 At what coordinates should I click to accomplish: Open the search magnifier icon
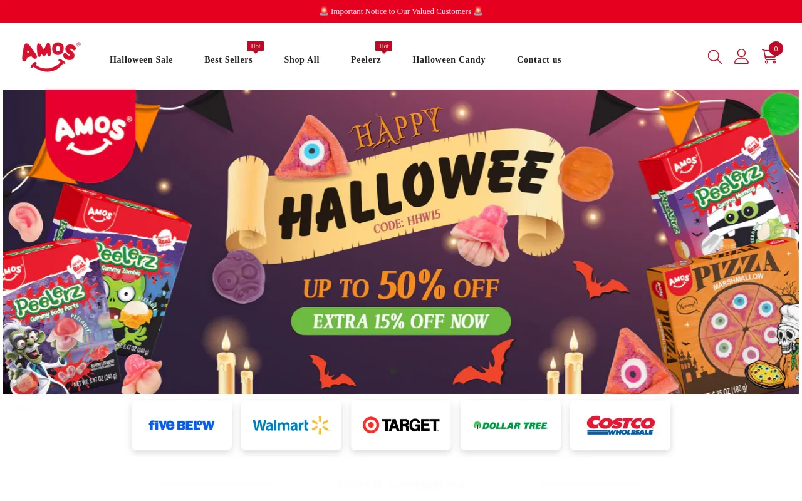pyautogui.click(x=715, y=57)
